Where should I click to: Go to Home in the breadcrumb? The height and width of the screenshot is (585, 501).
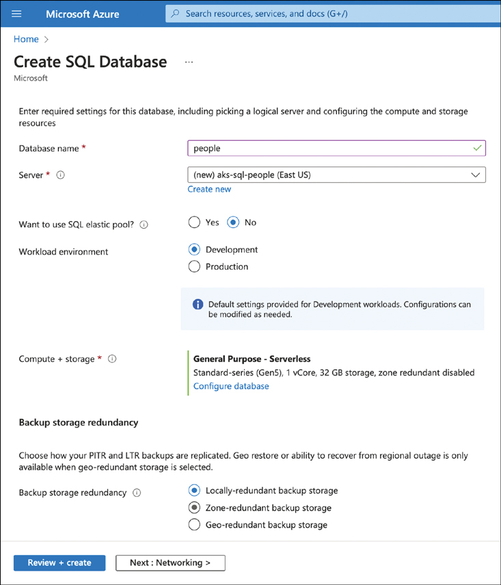[25, 40]
